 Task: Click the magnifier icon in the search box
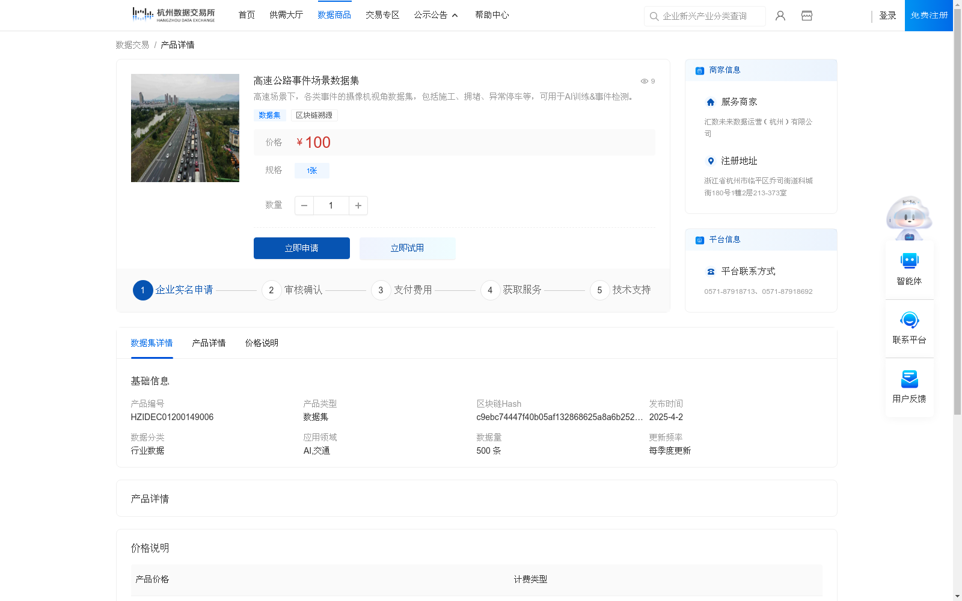coord(654,16)
